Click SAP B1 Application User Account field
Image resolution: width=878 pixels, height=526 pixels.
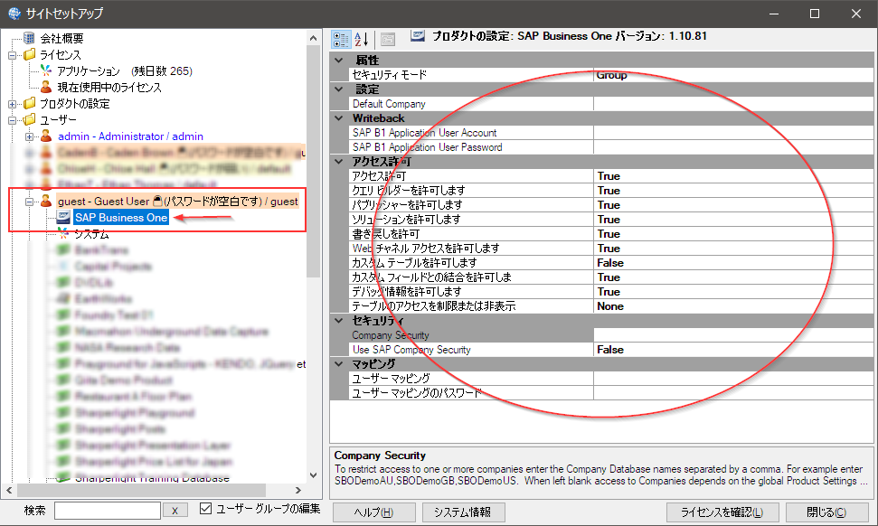[x=733, y=133]
